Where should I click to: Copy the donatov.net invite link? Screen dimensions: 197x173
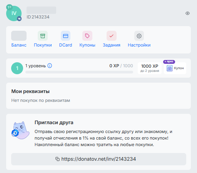[98, 159]
